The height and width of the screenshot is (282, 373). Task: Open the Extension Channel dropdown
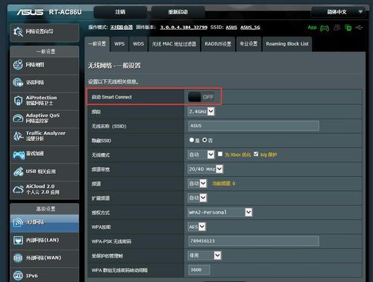tap(197, 198)
